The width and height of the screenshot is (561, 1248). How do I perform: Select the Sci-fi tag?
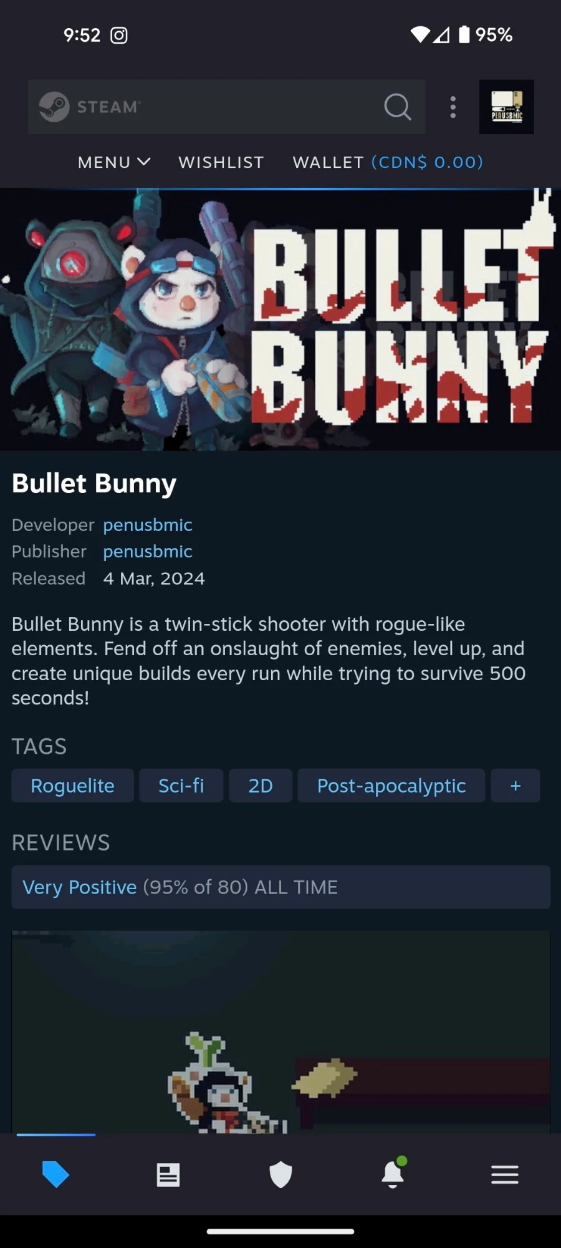(181, 786)
